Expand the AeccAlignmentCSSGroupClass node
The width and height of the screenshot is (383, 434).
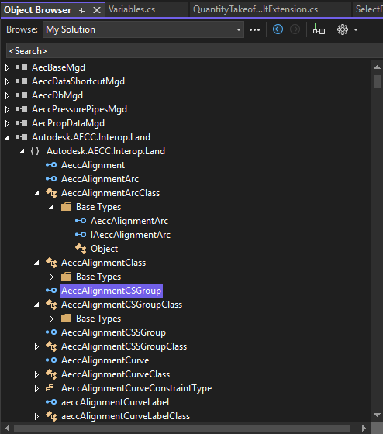[x=36, y=347]
